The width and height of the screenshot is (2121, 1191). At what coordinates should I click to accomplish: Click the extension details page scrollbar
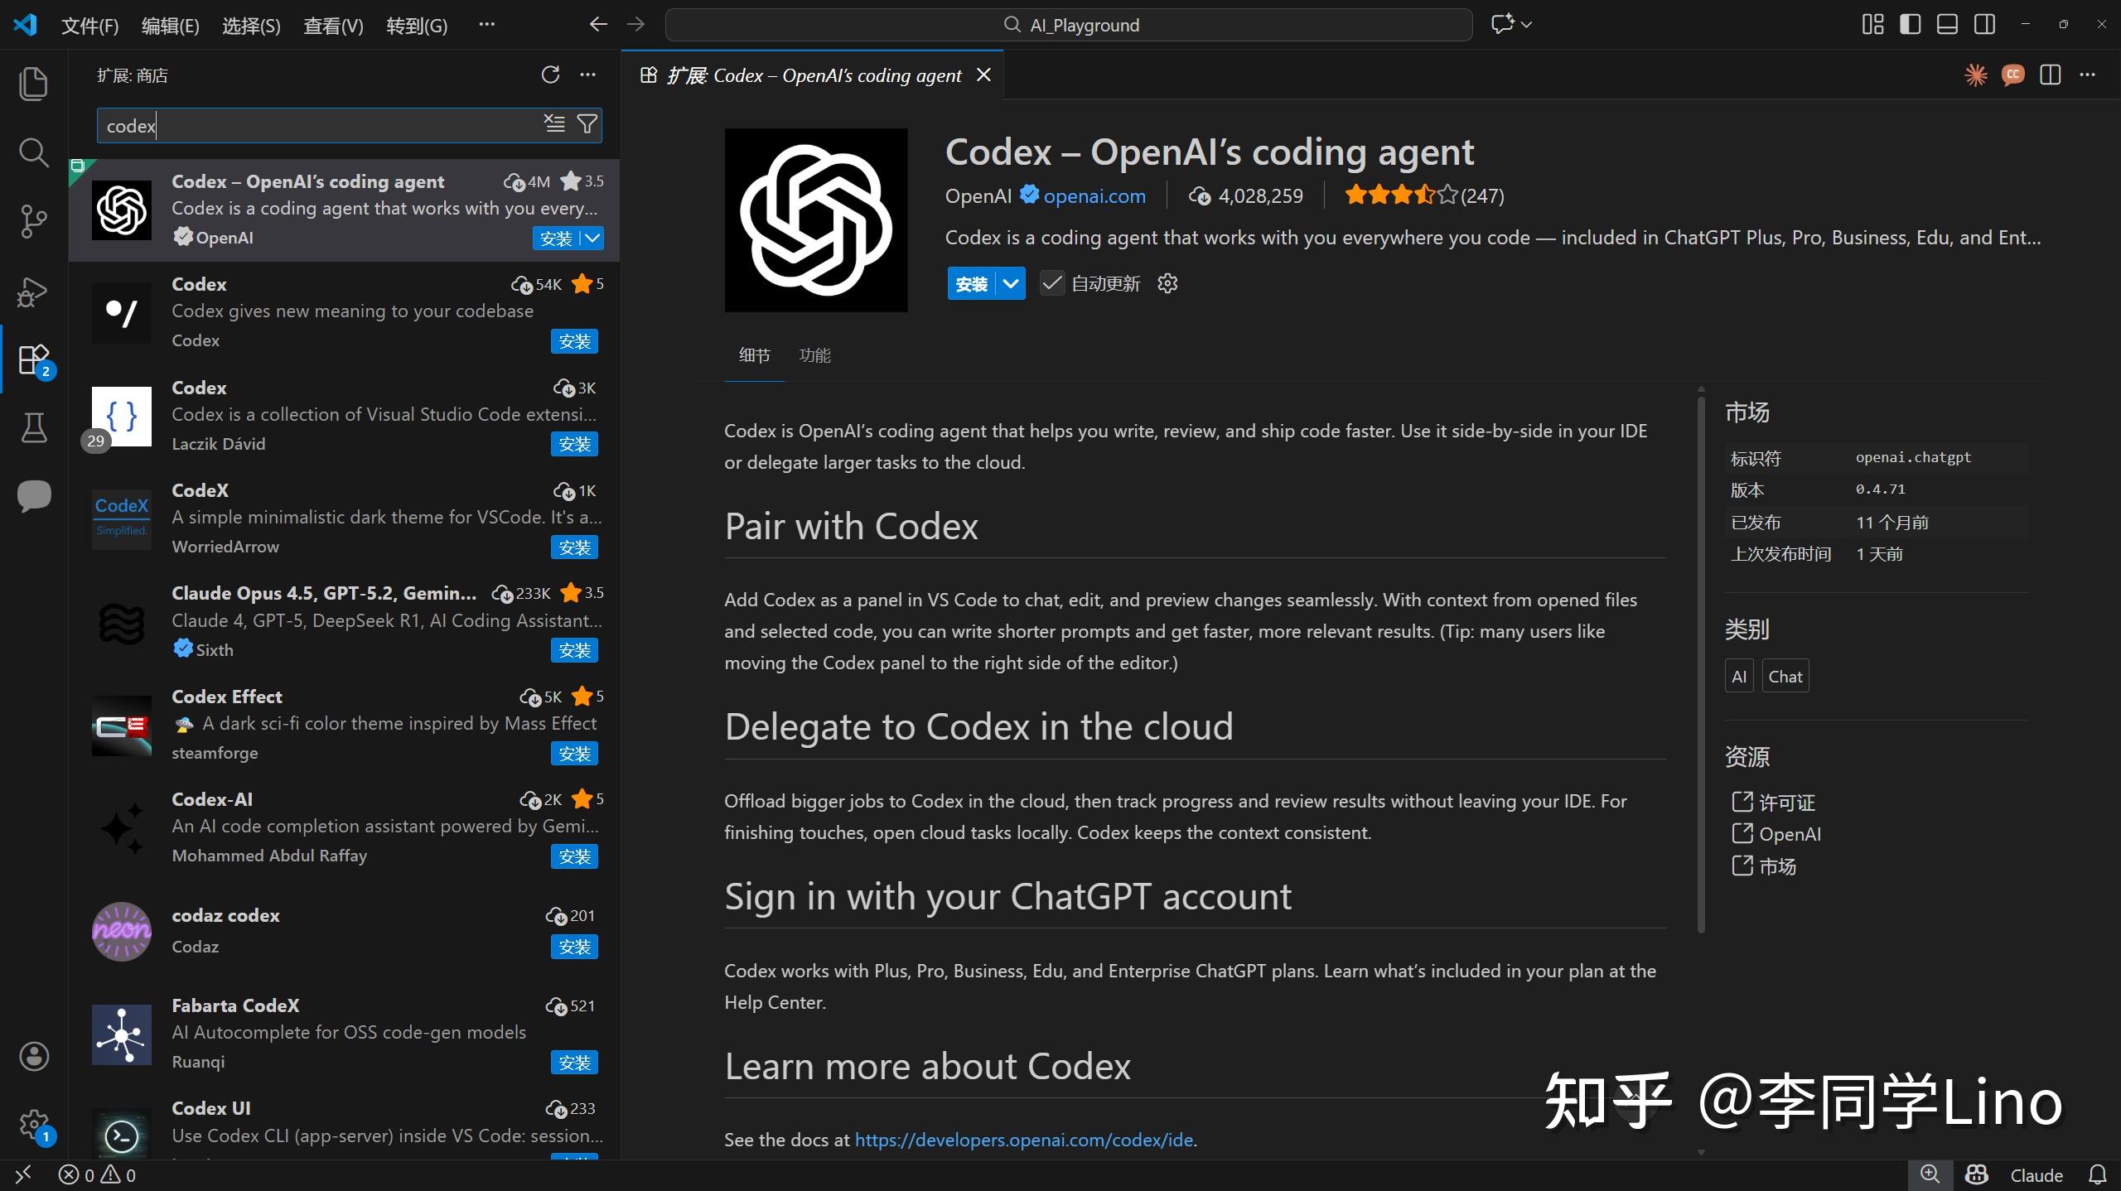pyautogui.click(x=1701, y=663)
